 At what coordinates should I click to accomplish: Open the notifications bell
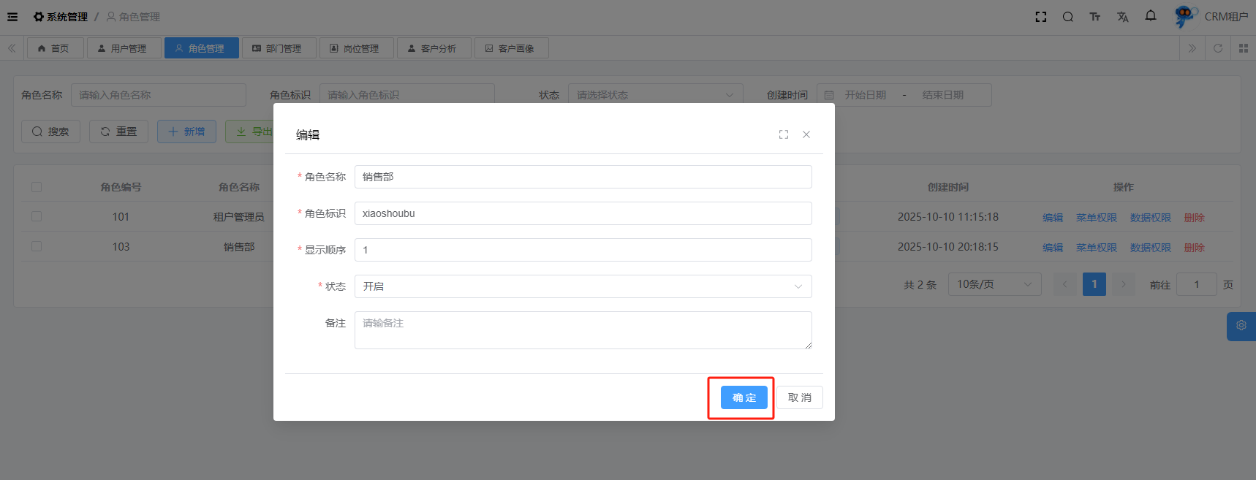(x=1151, y=16)
